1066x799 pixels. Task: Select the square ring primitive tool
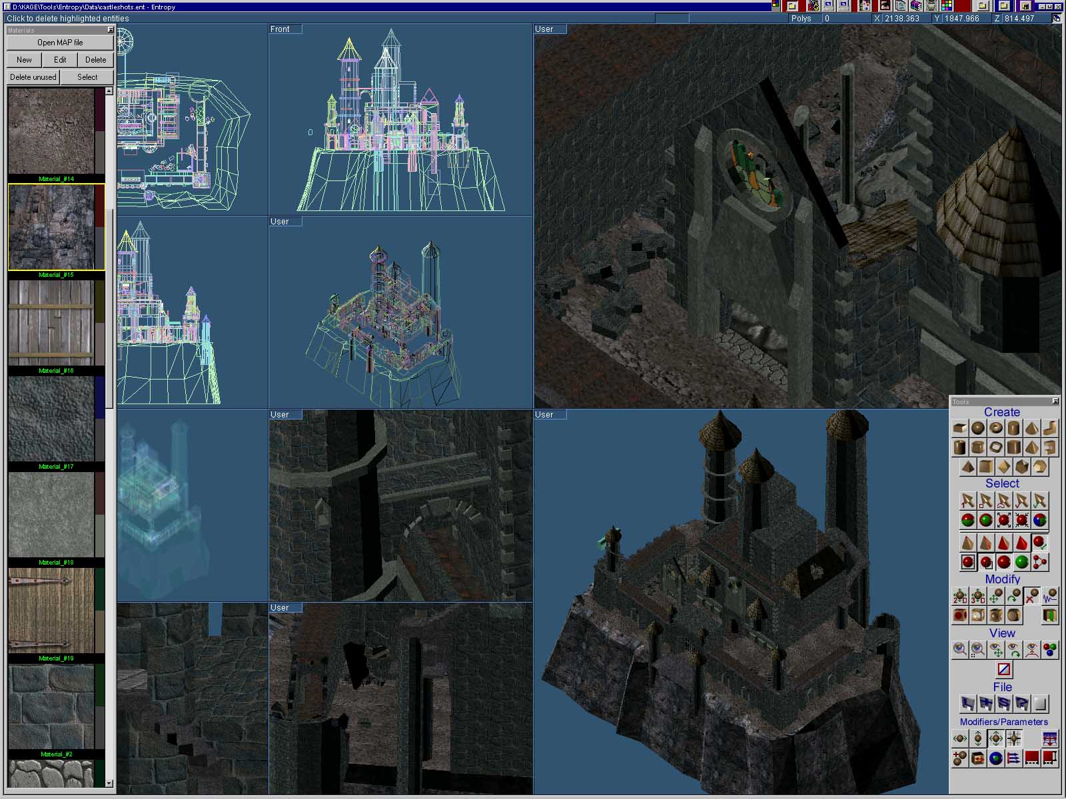click(x=996, y=447)
